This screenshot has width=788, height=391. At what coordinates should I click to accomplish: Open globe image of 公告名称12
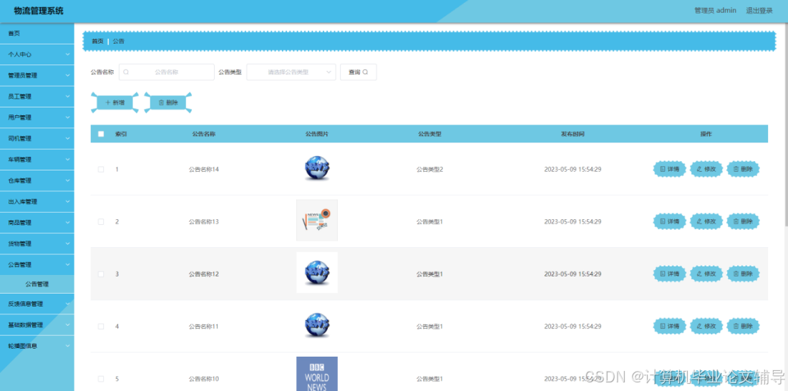click(x=317, y=272)
